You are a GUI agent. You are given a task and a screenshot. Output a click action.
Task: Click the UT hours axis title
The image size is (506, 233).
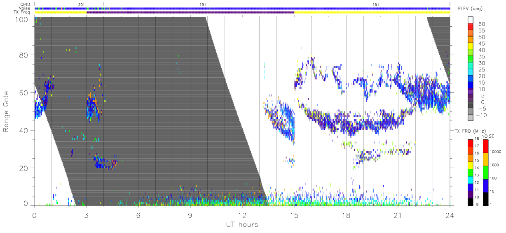[242, 224]
